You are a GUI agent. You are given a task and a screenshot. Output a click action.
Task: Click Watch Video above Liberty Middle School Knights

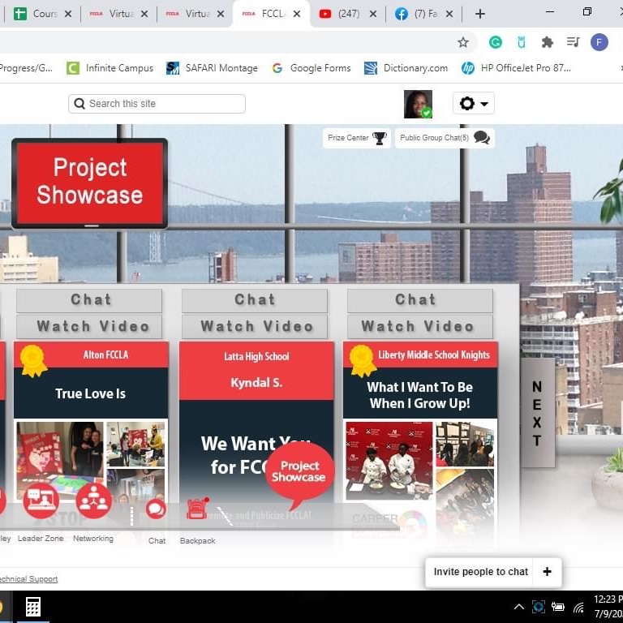click(420, 327)
